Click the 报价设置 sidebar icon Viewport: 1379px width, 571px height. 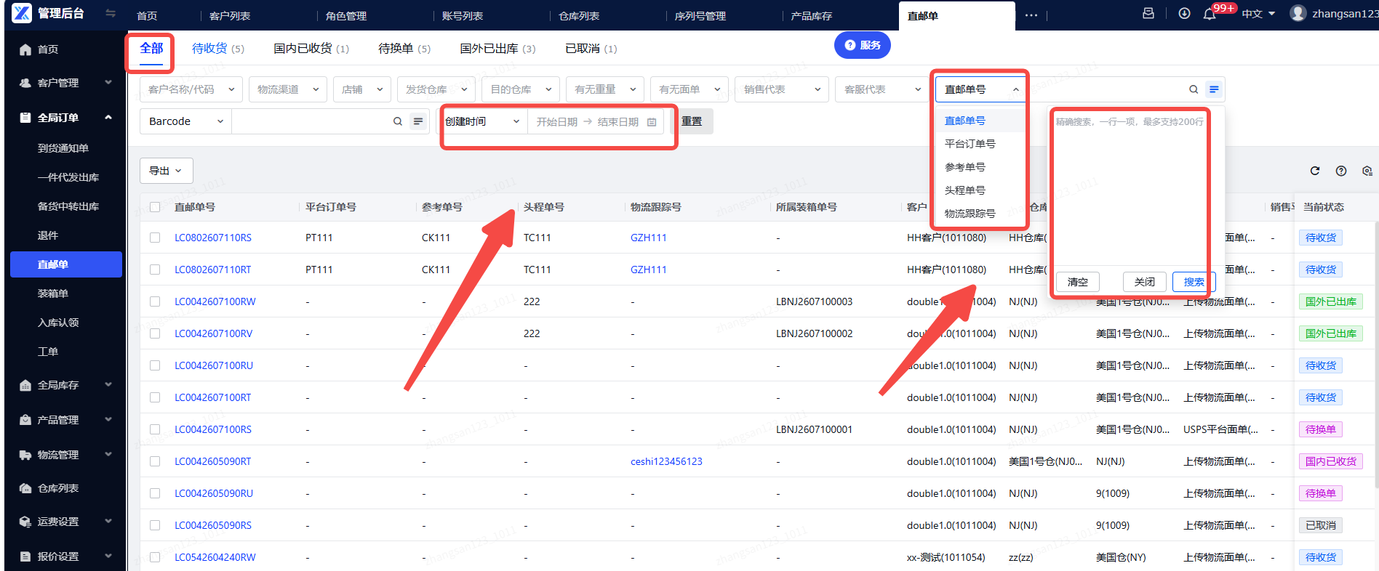[25, 556]
